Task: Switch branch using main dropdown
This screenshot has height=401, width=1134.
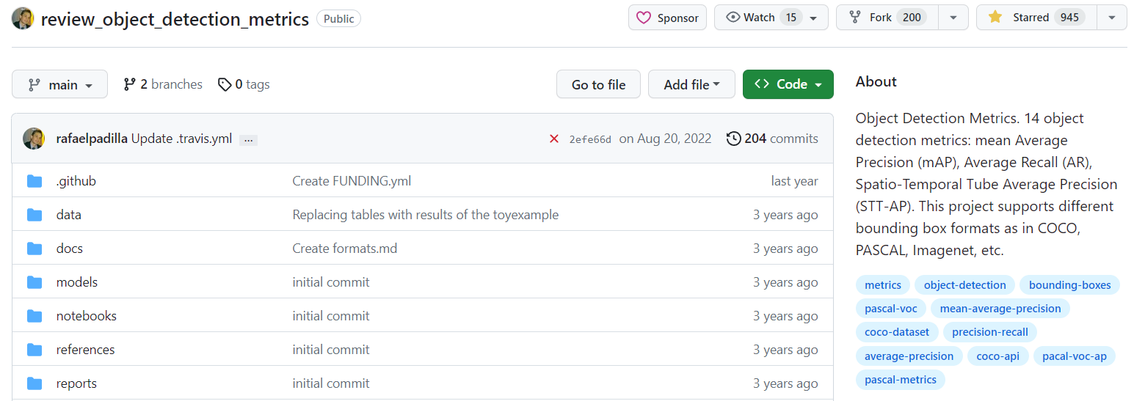Action: pyautogui.click(x=59, y=84)
